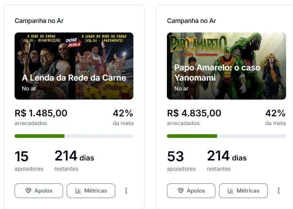Open the three-dot menu on the Papo Amarelo card
This screenshot has height=209, width=293.
(279, 191)
